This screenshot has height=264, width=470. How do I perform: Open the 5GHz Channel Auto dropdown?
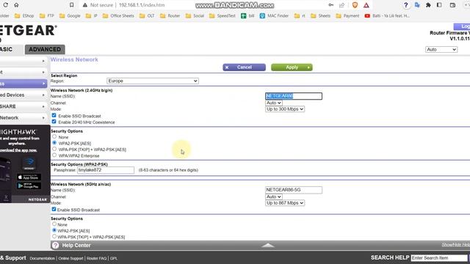274,197
